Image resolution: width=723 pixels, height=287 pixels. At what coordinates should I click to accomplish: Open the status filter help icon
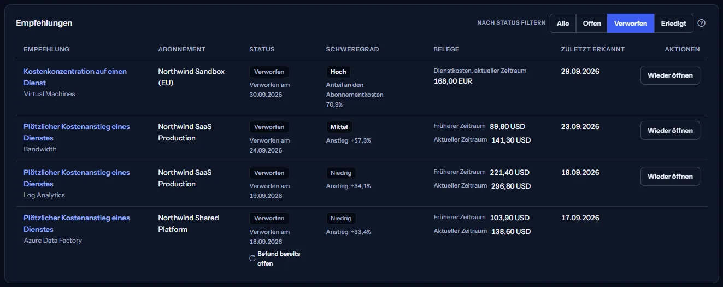point(702,23)
